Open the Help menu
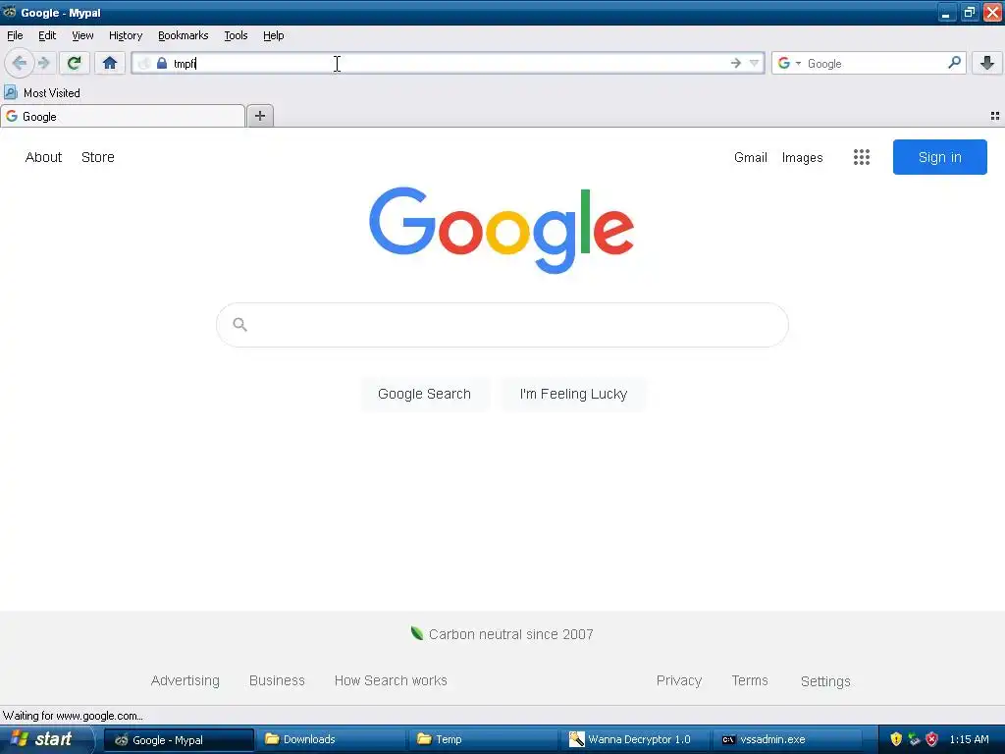This screenshot has height=754, width=1005. 274,35
